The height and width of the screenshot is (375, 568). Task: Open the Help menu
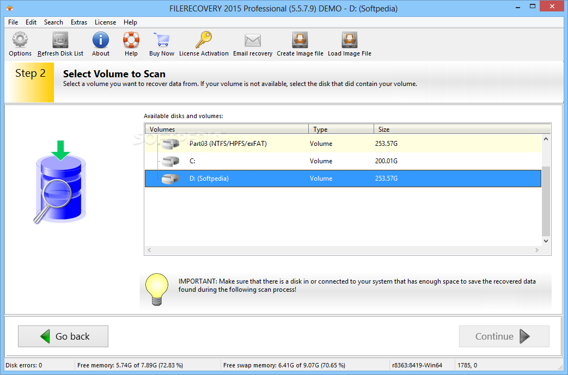(x=130, y=22)
